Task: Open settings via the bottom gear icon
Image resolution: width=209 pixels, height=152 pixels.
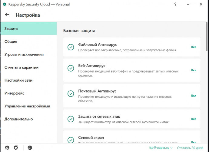Action: point(7,148)
